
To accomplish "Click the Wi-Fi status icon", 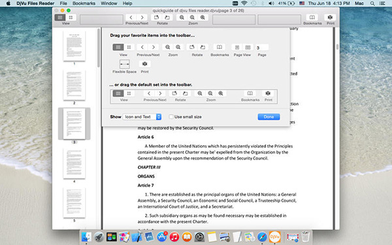I will click(244, 3).
